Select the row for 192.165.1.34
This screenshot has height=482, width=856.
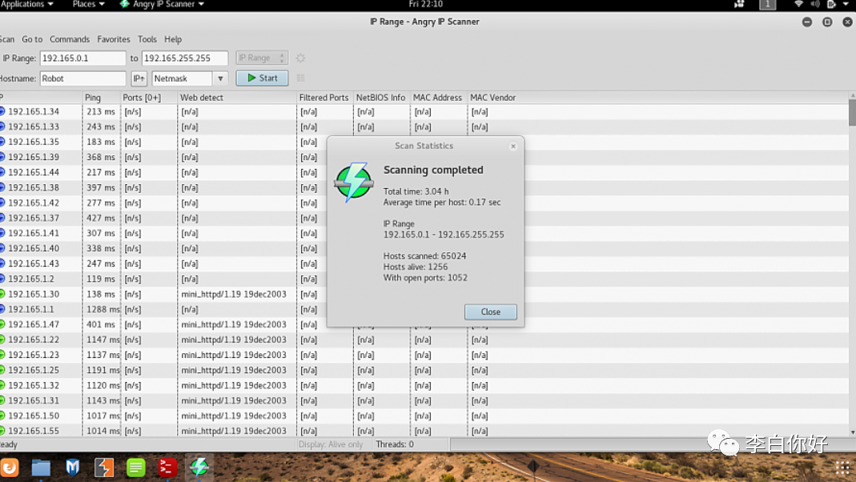[x=424, y=111]
